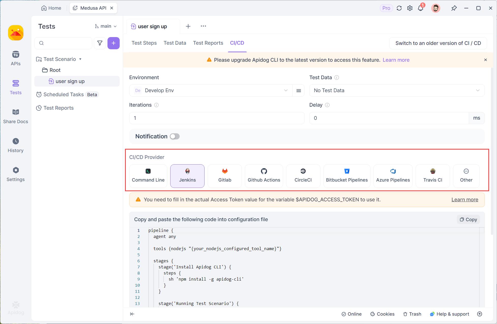Toggle the Notification switch on

click(x=175, y=136)
